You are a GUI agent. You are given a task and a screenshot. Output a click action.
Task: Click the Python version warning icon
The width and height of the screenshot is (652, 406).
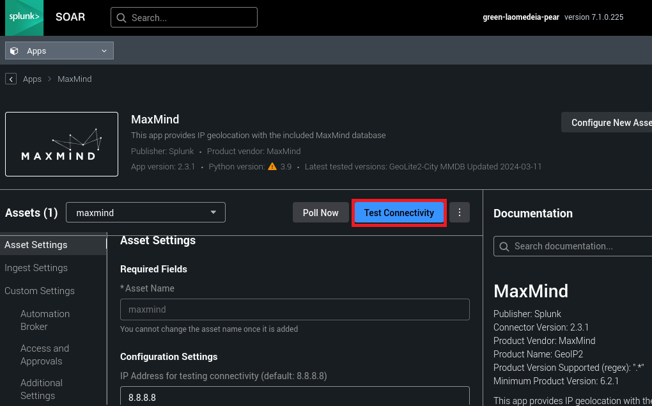[x=272, y=167]
